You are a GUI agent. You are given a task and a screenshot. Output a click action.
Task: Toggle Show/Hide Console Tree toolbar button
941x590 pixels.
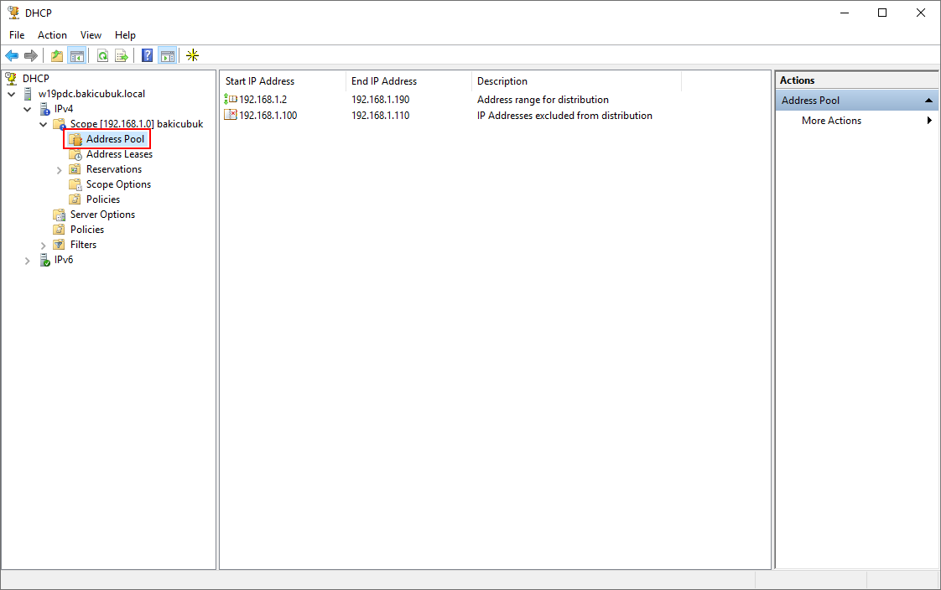[x=77, y=56]
